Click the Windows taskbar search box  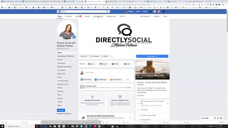(x=20, y=126)
